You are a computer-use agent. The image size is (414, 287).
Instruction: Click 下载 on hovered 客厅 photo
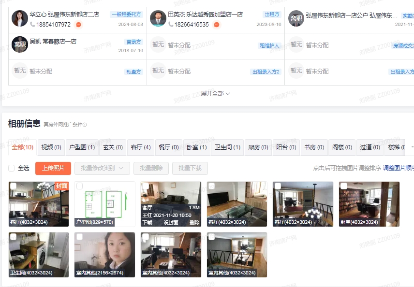pos(148,223)
